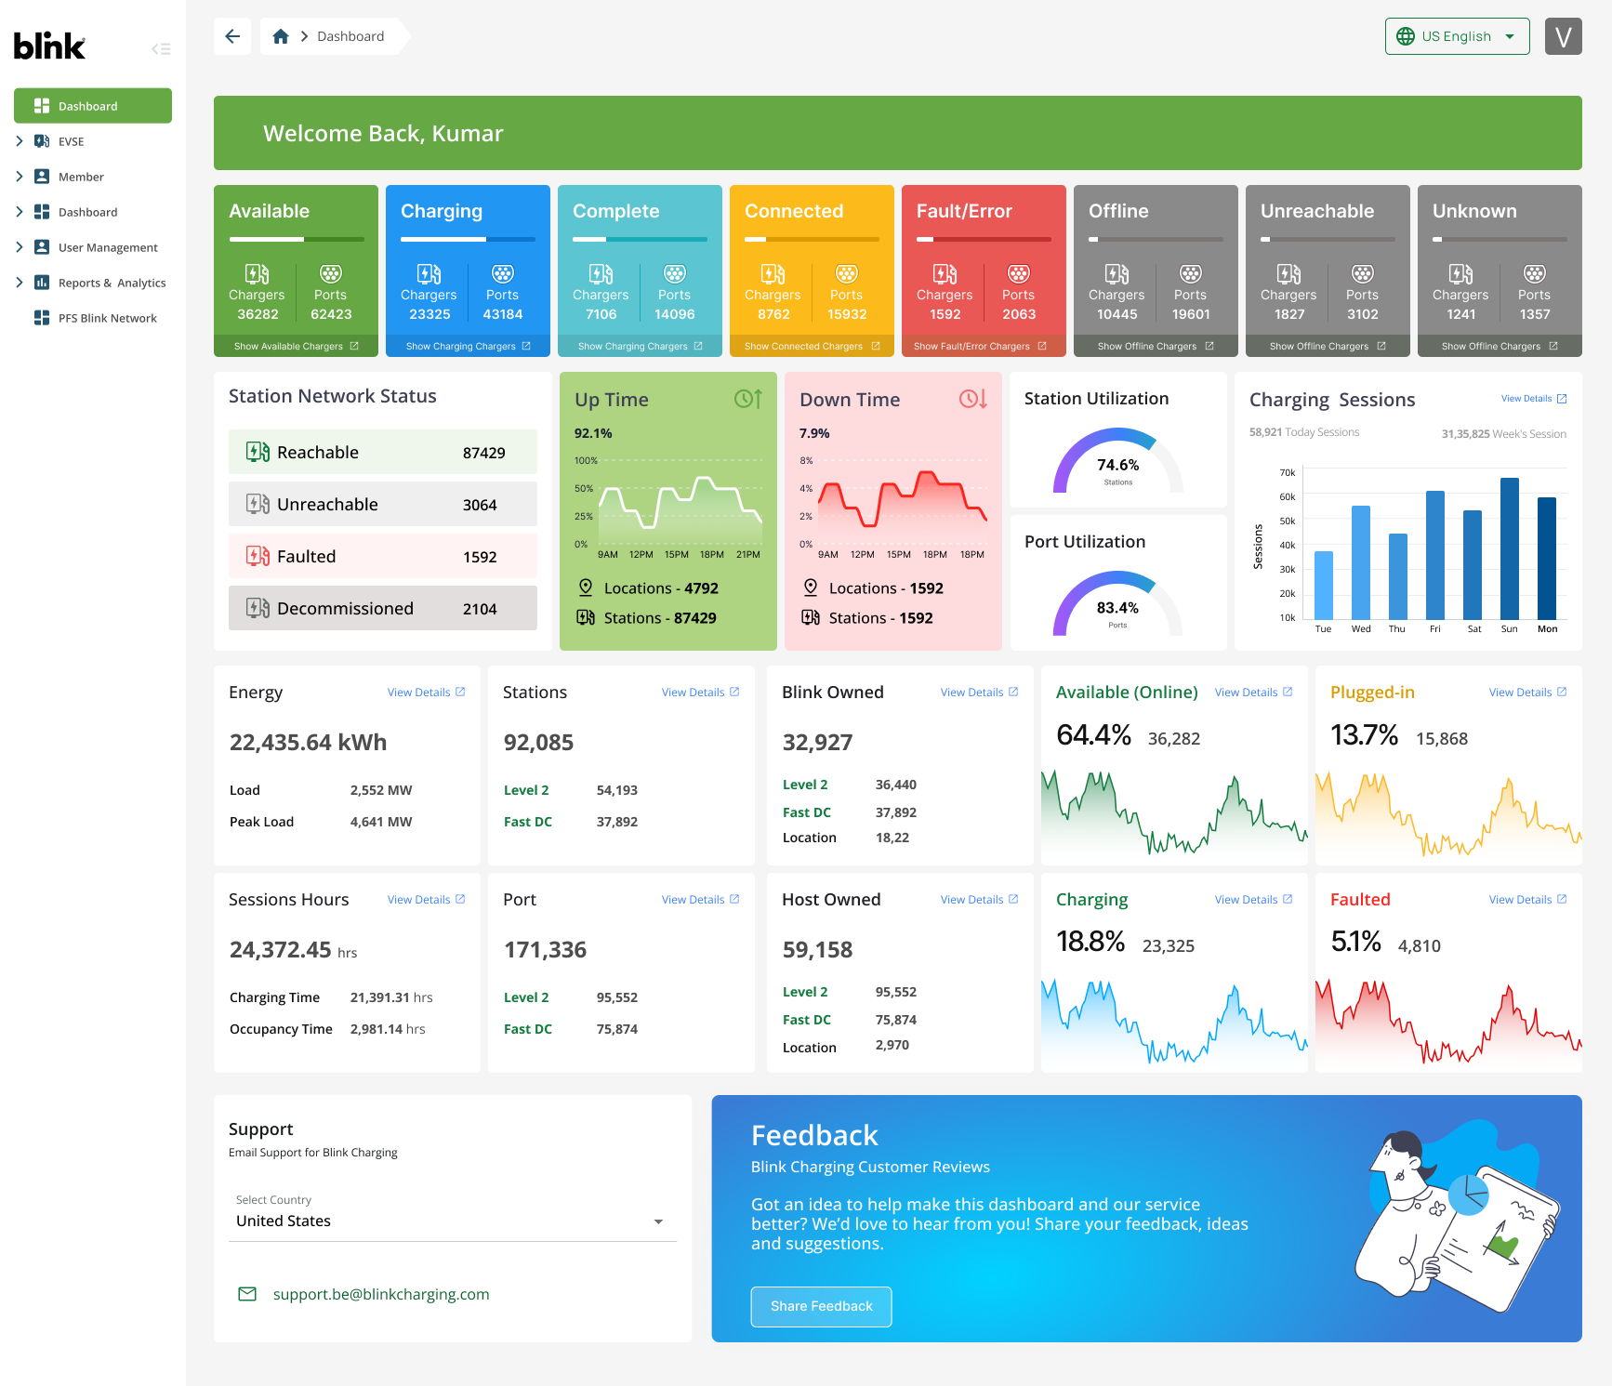Click the back arrow button
This screenshot has width=1612, height=1386.
click(x=232, y=36)
